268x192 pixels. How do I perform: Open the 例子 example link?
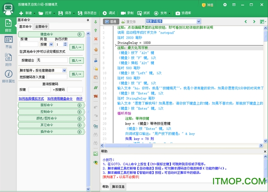click(79, 99)
